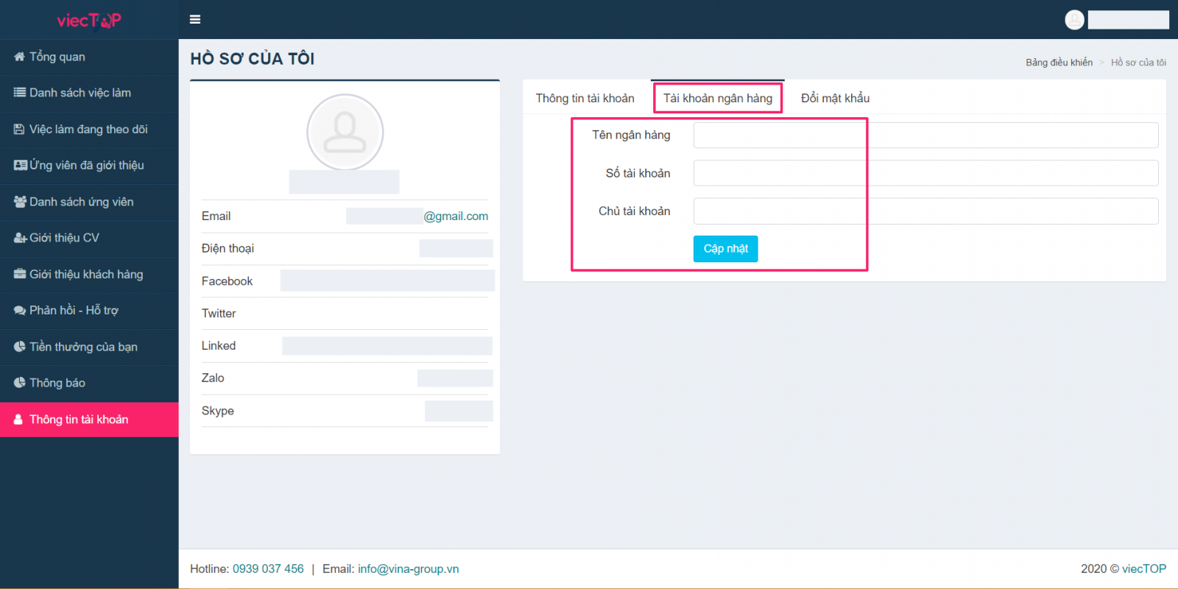Viewport: 1178px width, 589px height.
Task: Focus the Tên ngân hàng input field
Action: tap(925, 135)
